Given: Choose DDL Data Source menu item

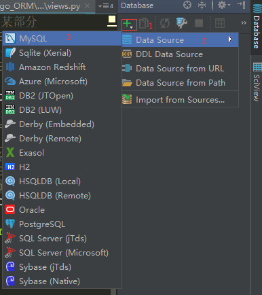Looking at the screenshot, I should [x=180, y=54].
